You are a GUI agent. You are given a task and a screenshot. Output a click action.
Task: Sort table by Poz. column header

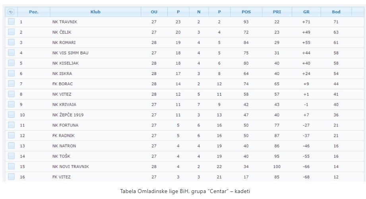pos(34,12)
